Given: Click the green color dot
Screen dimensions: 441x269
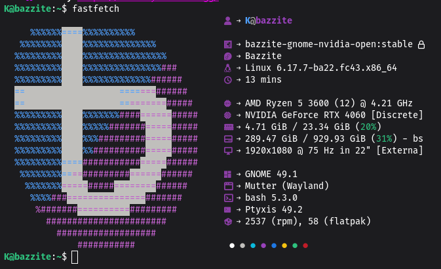Looking at the screenshot, I should [295, 245].
